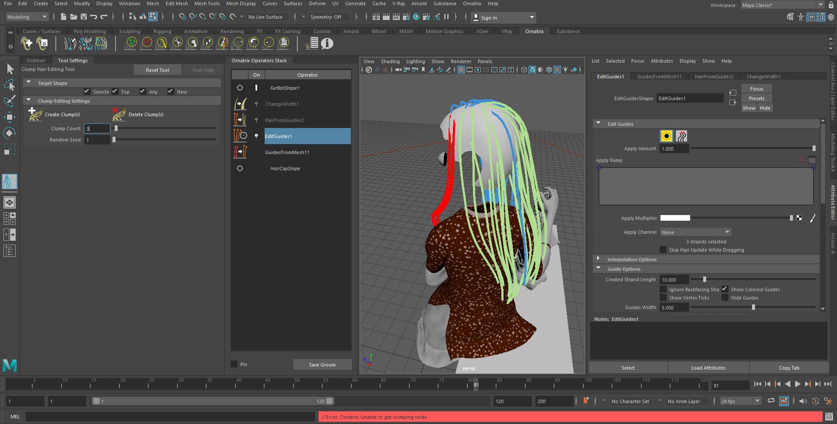
Task: Click the EditGuides1 operator icon in stack
Action: click(240, 136)
